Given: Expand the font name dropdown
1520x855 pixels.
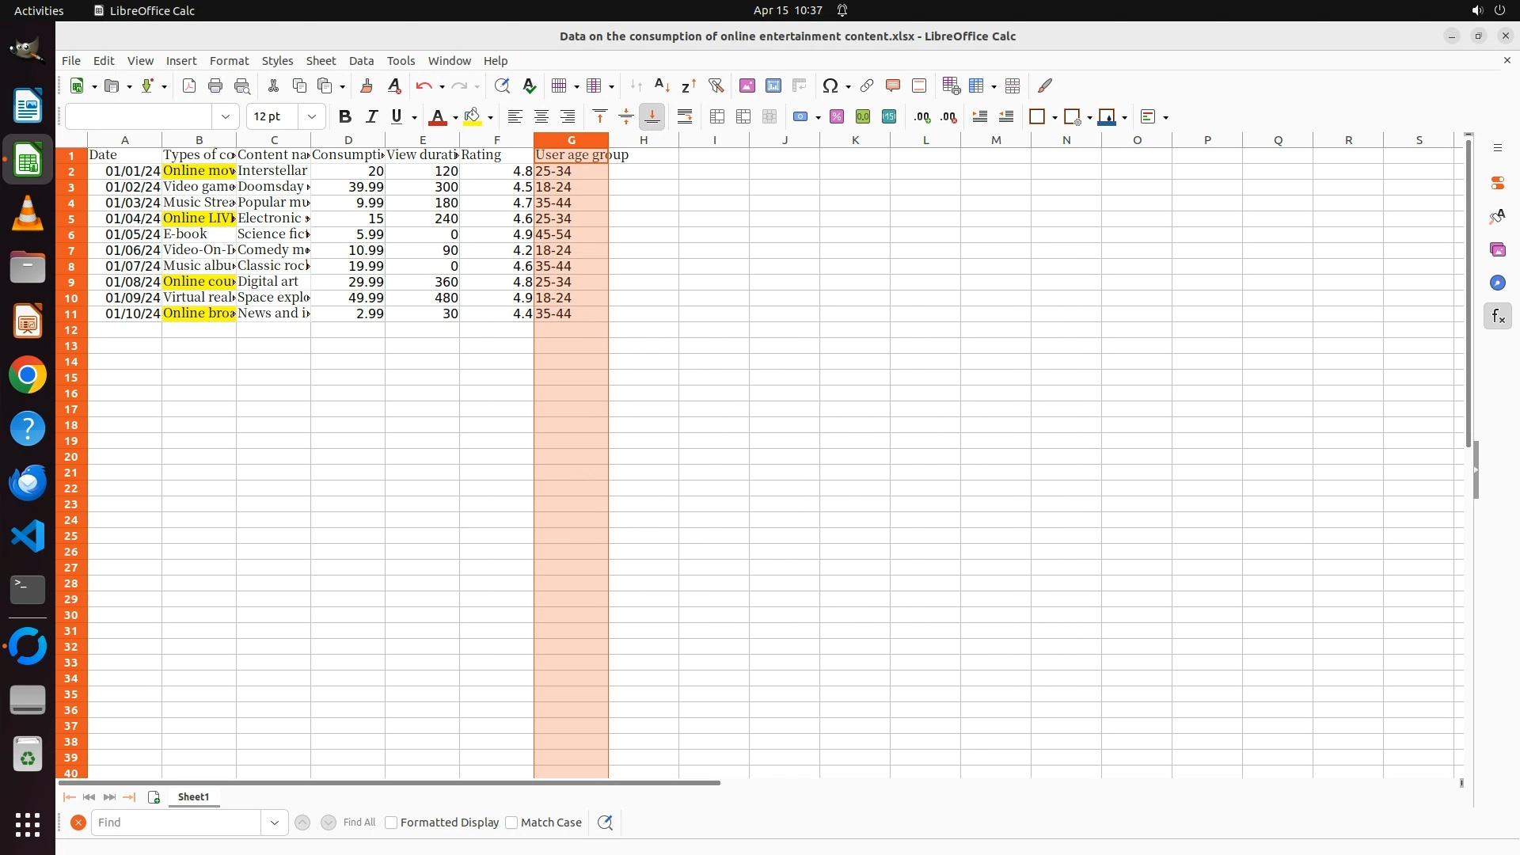Looking at the screenshot, I should point(226,116).
